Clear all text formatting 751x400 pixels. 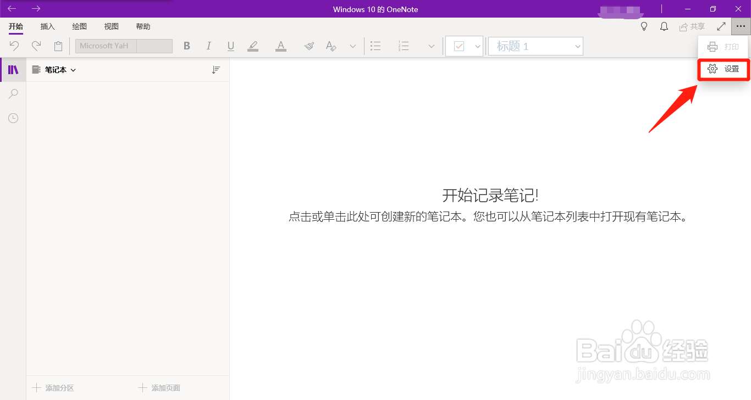point(330,46)
